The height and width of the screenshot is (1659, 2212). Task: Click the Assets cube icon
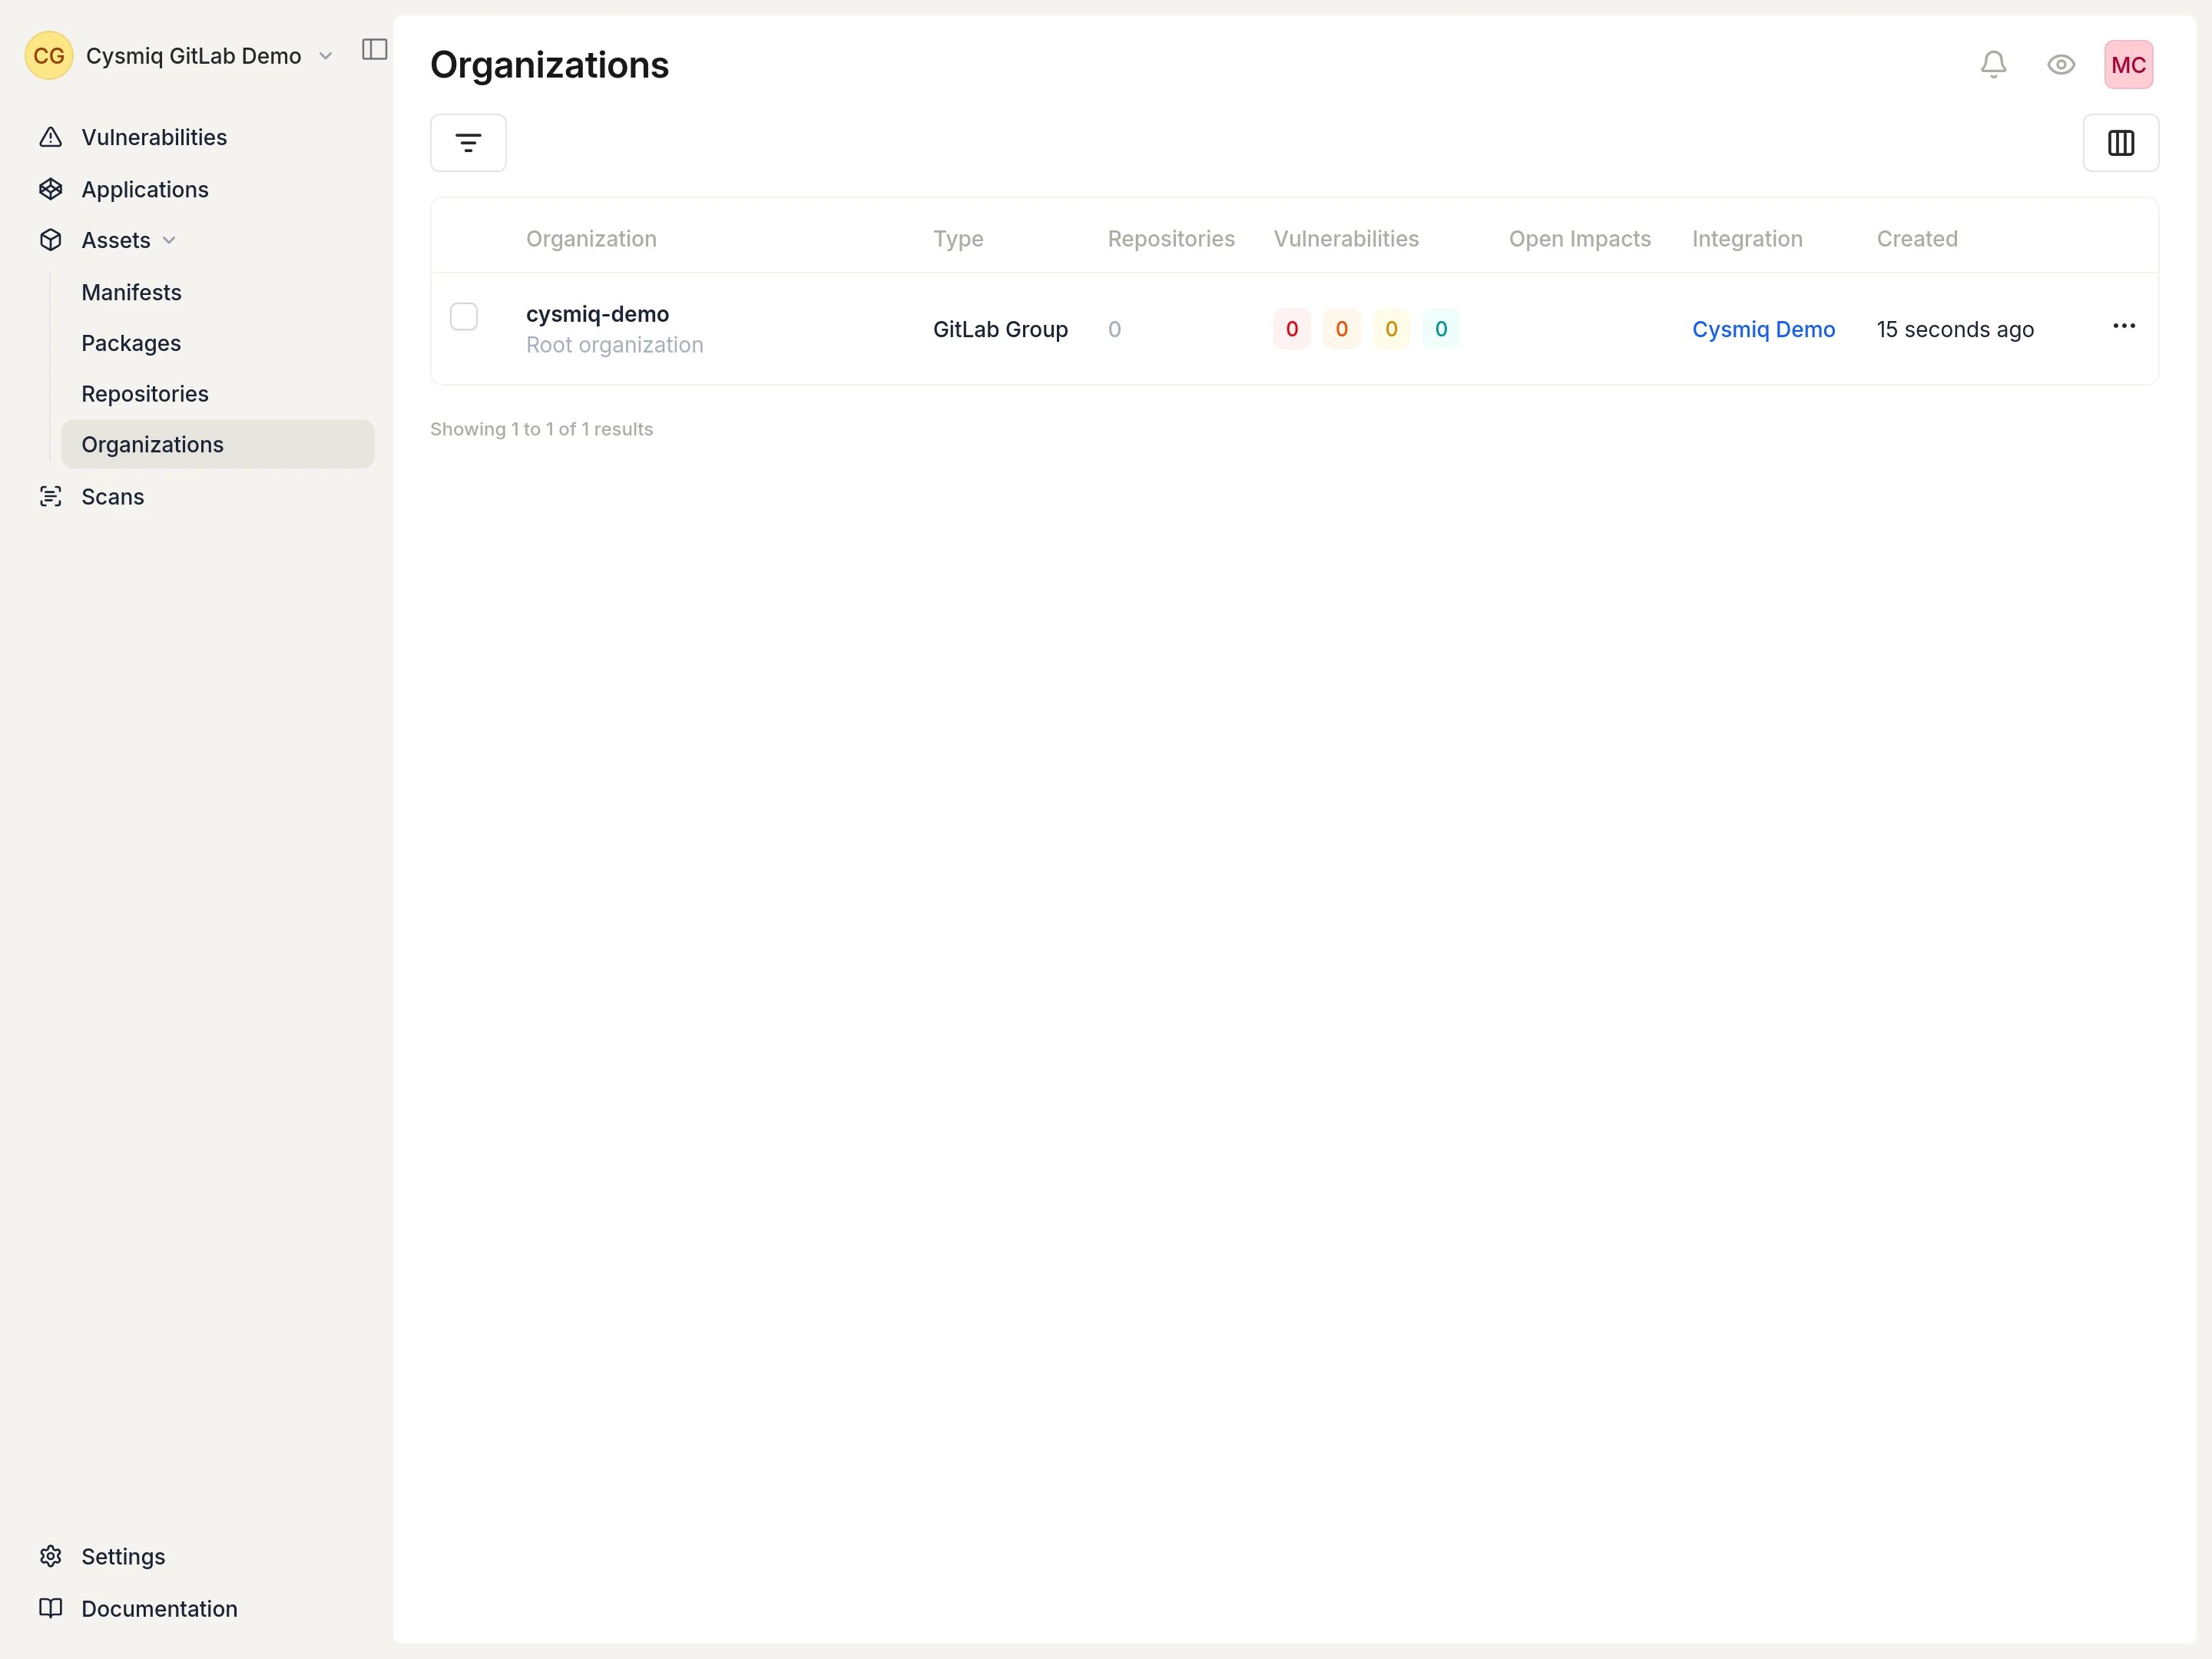51,240
